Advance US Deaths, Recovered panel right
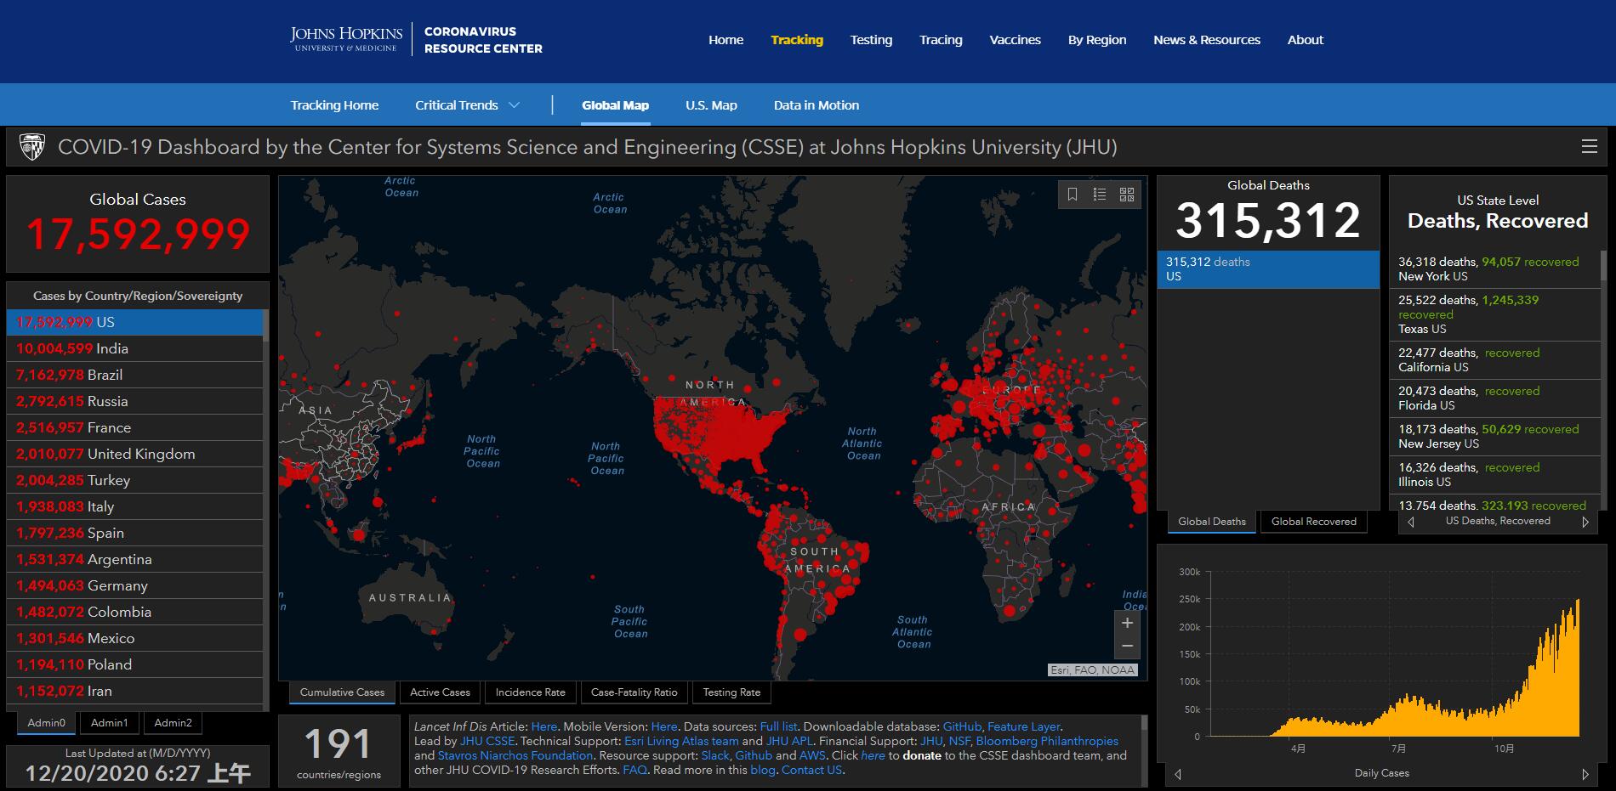The width and height of the screenshot is (1616, 791). [x=1585, y=522]
